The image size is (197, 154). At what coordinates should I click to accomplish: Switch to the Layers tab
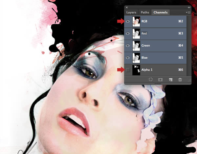(131, 12)
